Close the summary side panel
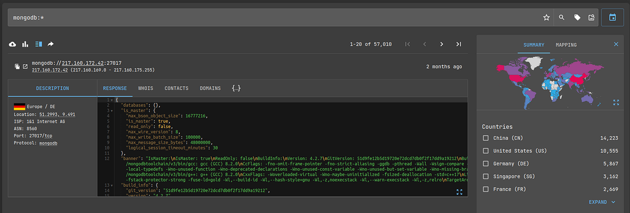Viewport: 630px width, 213px height. 616,45
